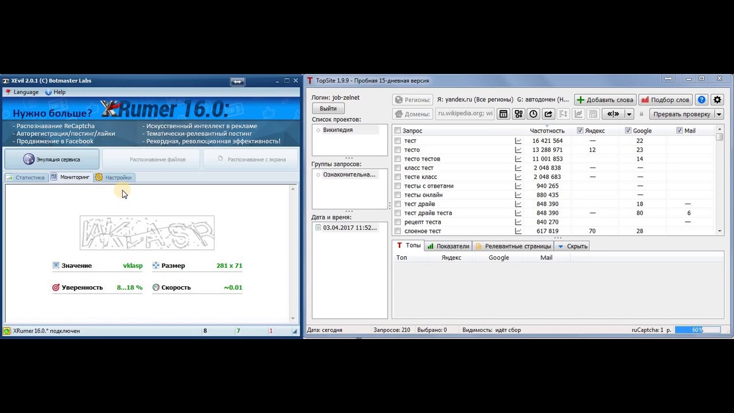This screenshot has height=413, width=734.
Task: Click Добавить слова button
Action: click(605, 100)
